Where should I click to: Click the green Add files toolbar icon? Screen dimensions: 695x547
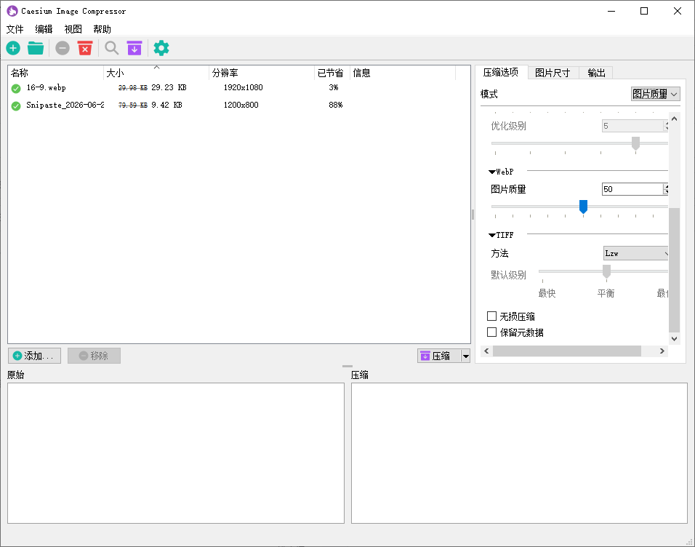[x=13, y=48]
